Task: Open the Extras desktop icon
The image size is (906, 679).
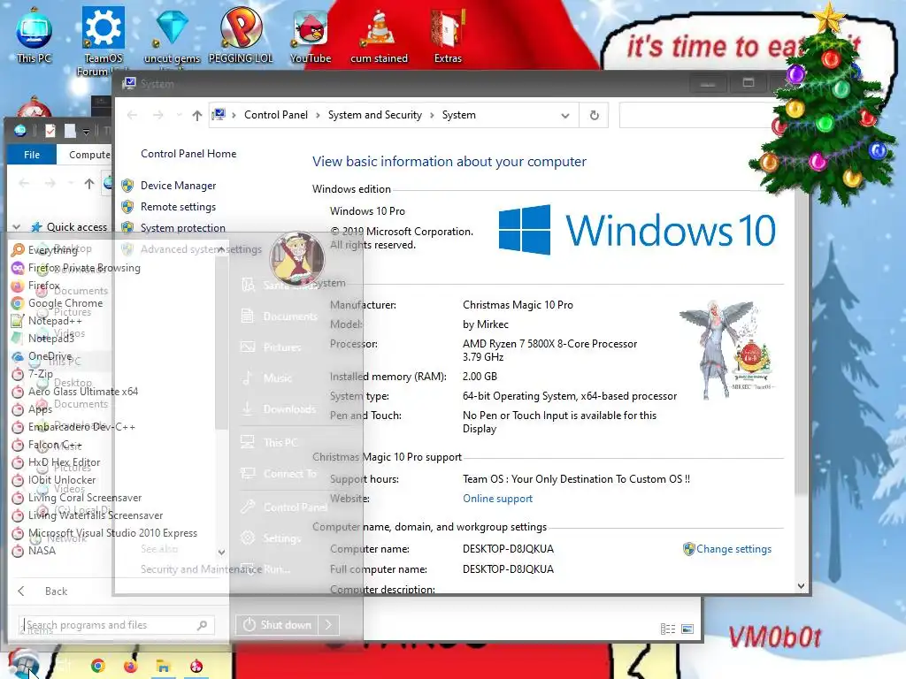Action: click(448, 34)
